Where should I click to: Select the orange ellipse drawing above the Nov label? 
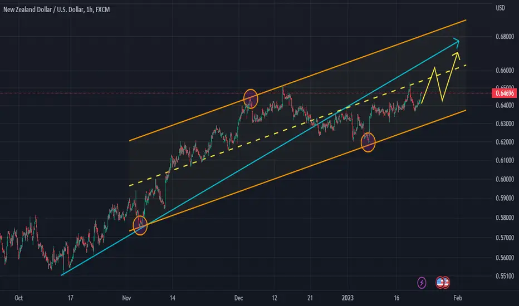pos(140,225)
